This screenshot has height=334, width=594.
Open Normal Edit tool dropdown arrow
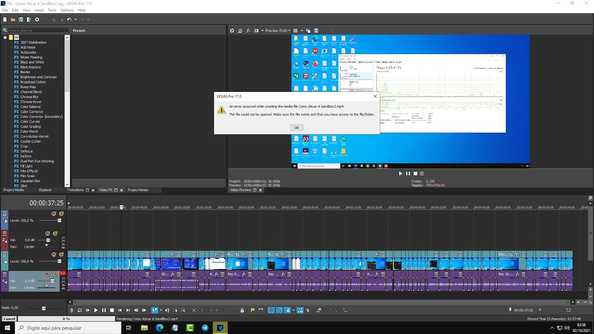point(161,310)
